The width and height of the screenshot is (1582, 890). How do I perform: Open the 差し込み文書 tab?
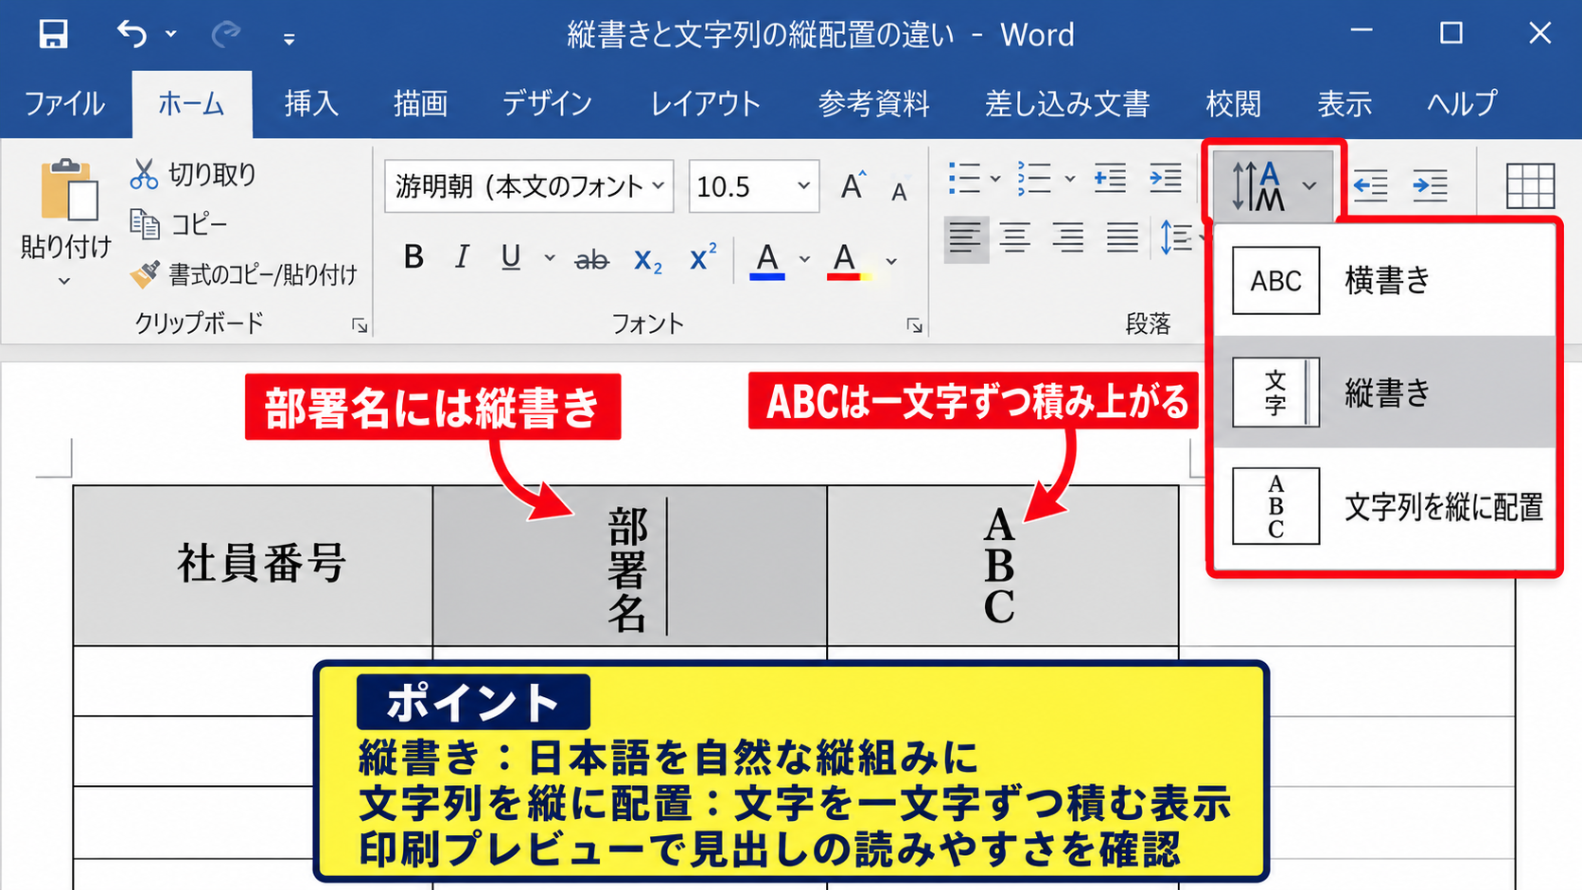(1067, 103)
